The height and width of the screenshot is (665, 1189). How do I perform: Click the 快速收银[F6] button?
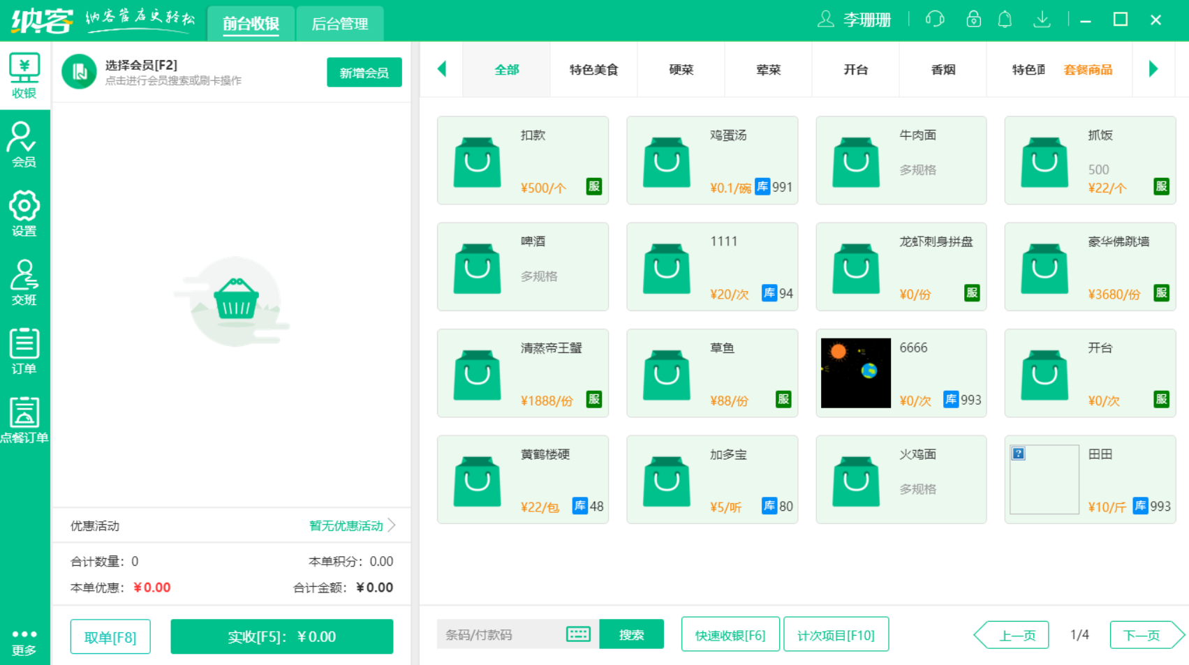point(730,634)
